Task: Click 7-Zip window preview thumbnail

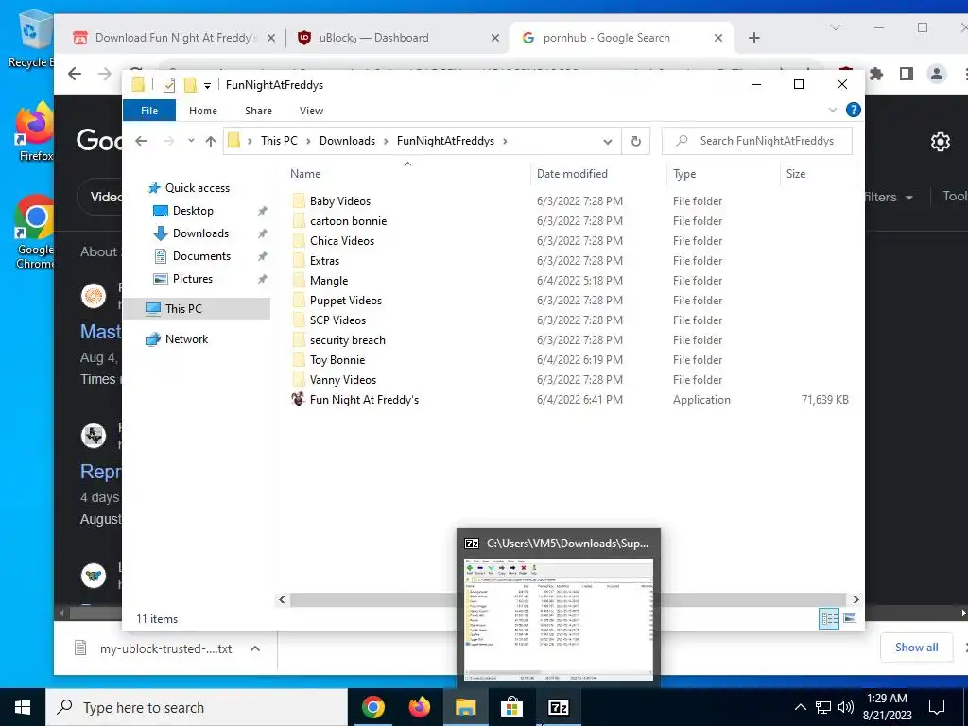Action: pos(558,619)
